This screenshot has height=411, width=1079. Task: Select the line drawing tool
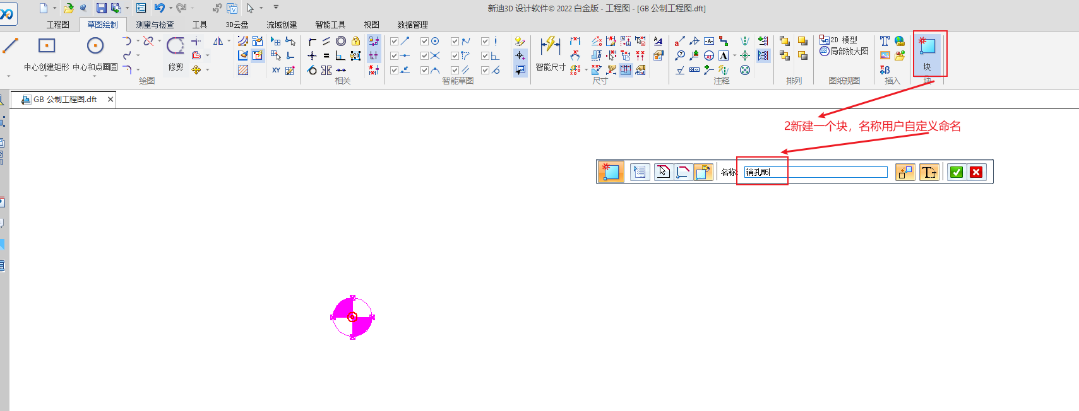(x=11, y=46)
